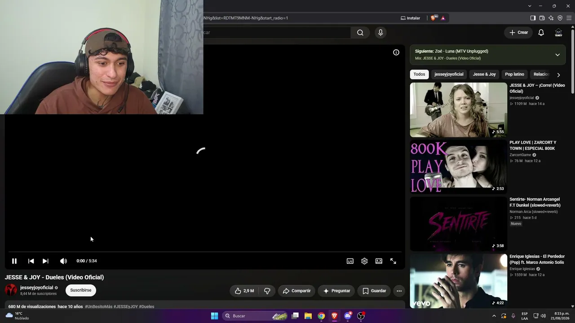Image resolution: width=575 pixels, height=323 pixels.
Task: Open the Brave Wallet icon
Action: tap(542, 18)
